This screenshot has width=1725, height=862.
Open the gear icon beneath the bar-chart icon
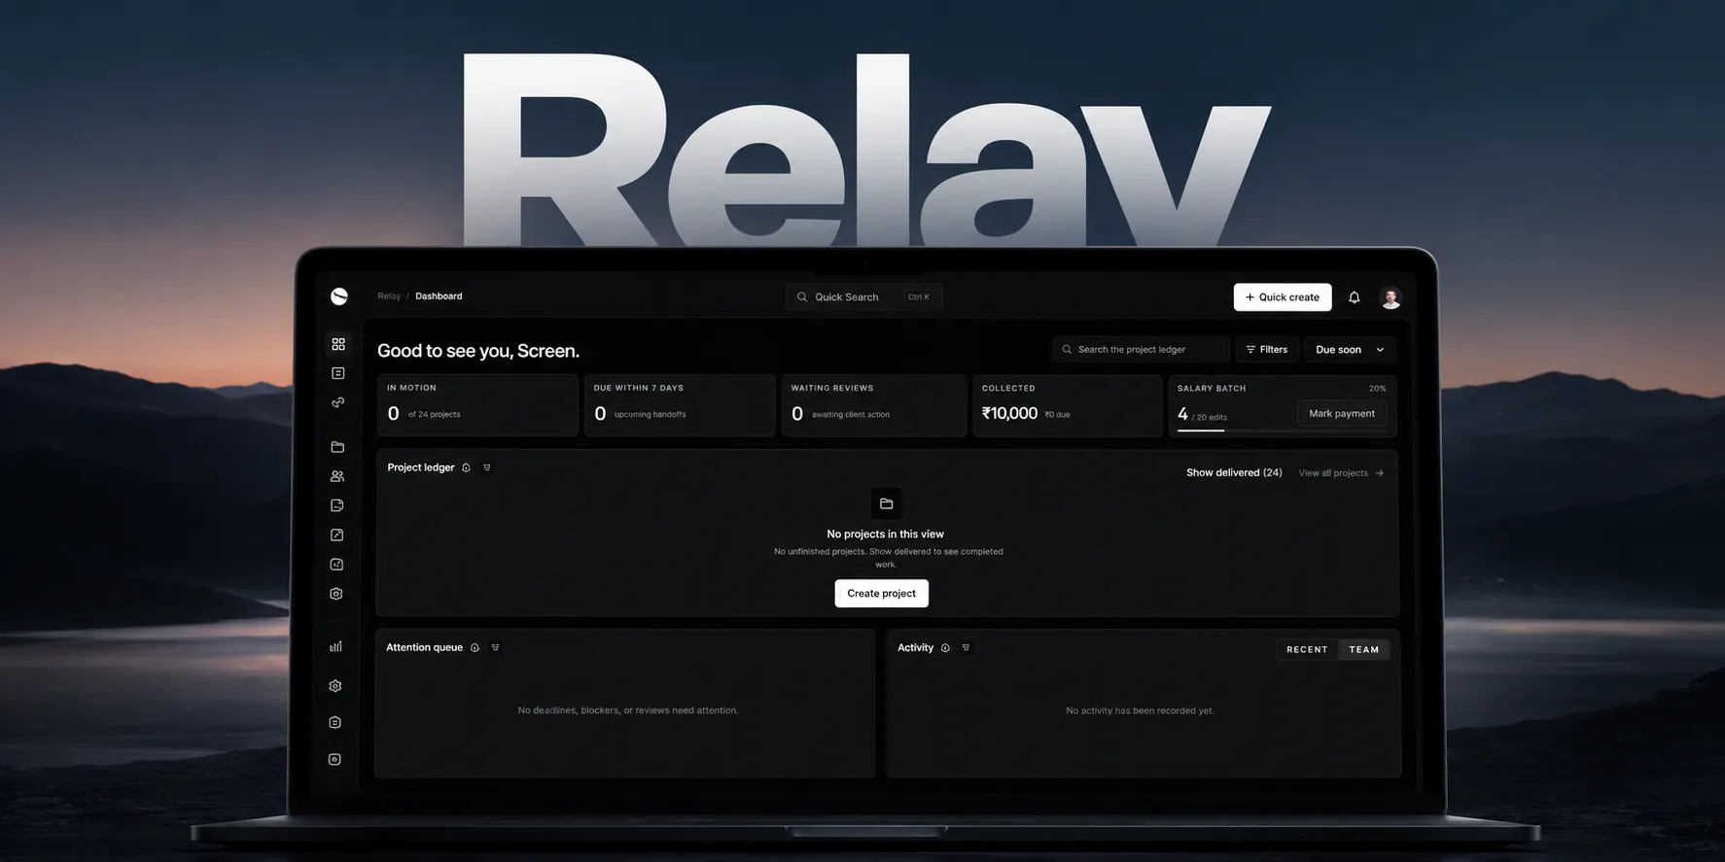click(x=335, y=686)
